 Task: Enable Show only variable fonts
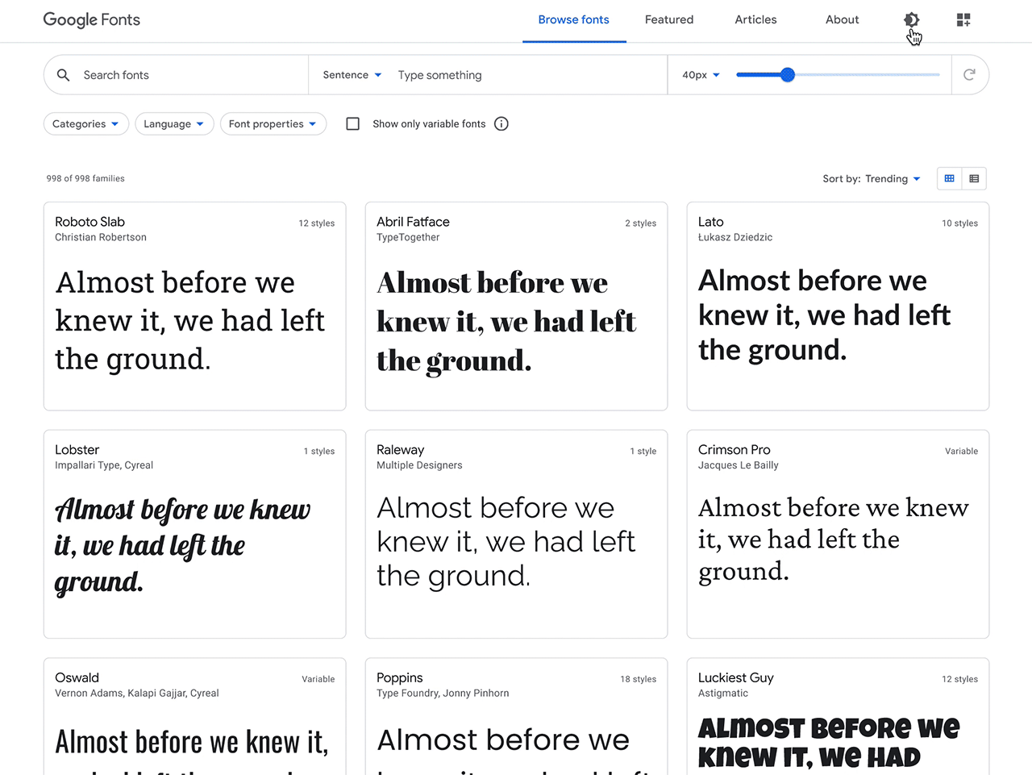coord(352,123)
